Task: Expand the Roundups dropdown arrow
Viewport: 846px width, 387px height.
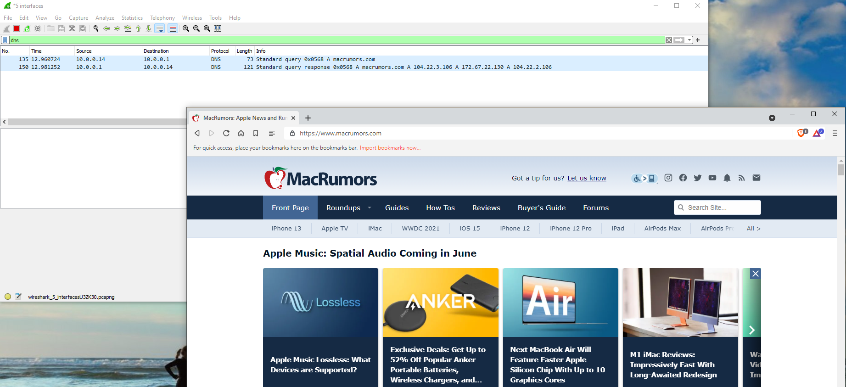Action: (370, 208)
